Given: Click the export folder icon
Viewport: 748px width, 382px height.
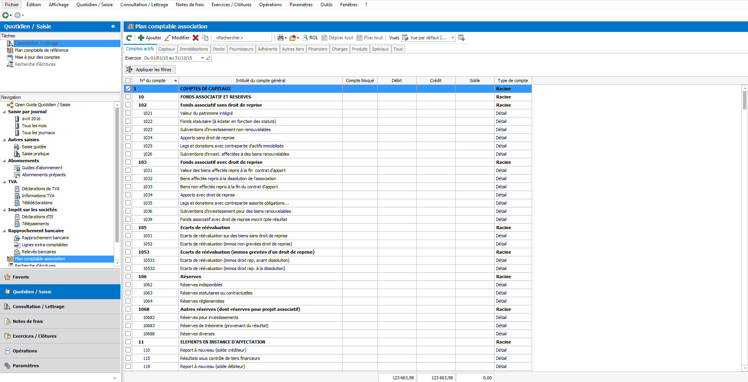Looking at the screenshot, I should pyautogui.click(x=292, y=38).
